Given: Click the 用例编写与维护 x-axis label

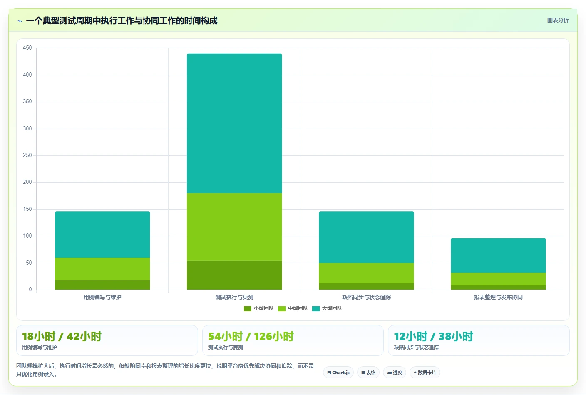Looking at the screenshot, I should point(102,297).
